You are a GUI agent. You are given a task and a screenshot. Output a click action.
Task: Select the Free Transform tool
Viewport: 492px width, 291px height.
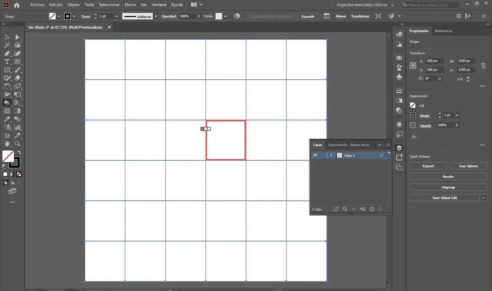[17, 94]
